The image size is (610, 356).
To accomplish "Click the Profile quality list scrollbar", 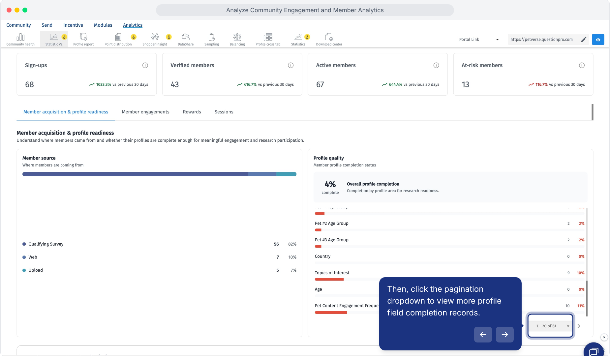I will (x=587, y=298).
